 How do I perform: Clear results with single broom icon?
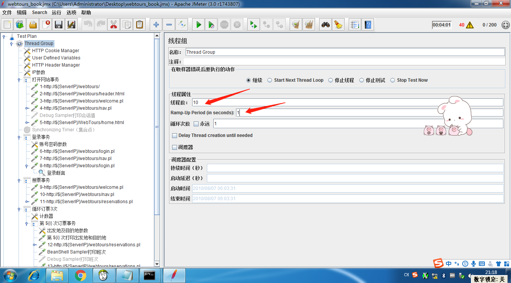pos(296,25)
